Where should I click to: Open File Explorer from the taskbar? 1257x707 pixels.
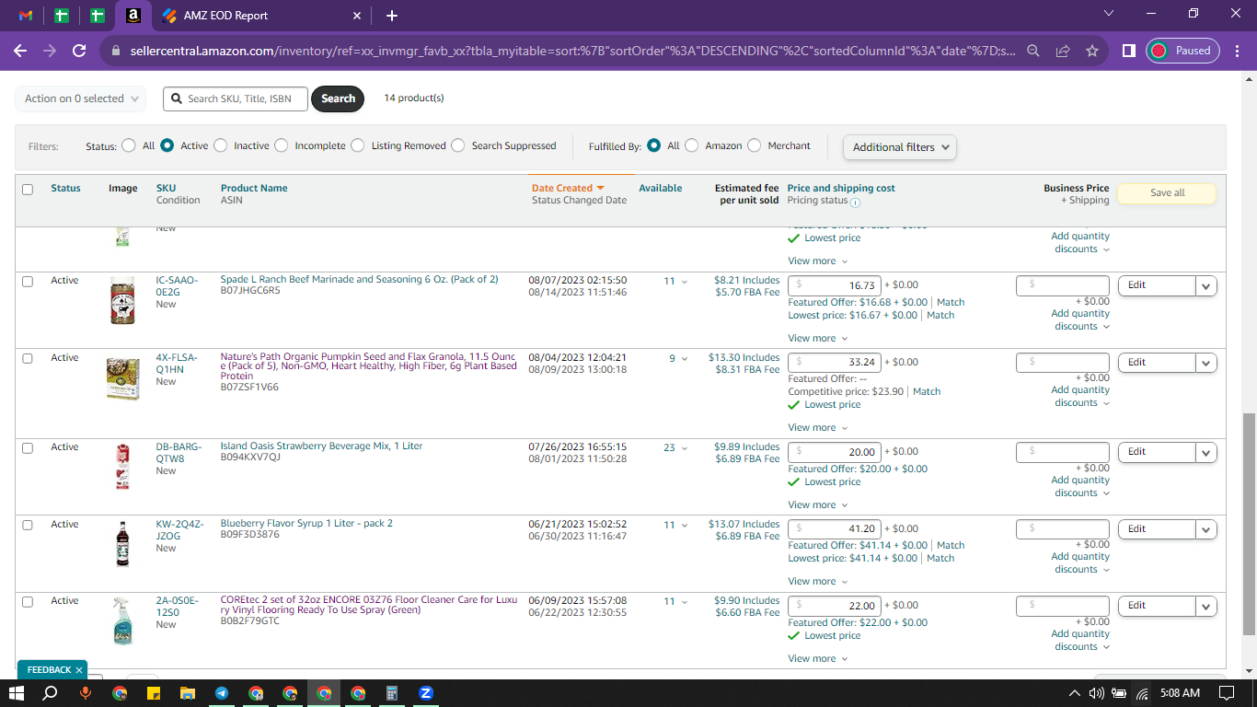pyautogui.click(x=187, y=693)
